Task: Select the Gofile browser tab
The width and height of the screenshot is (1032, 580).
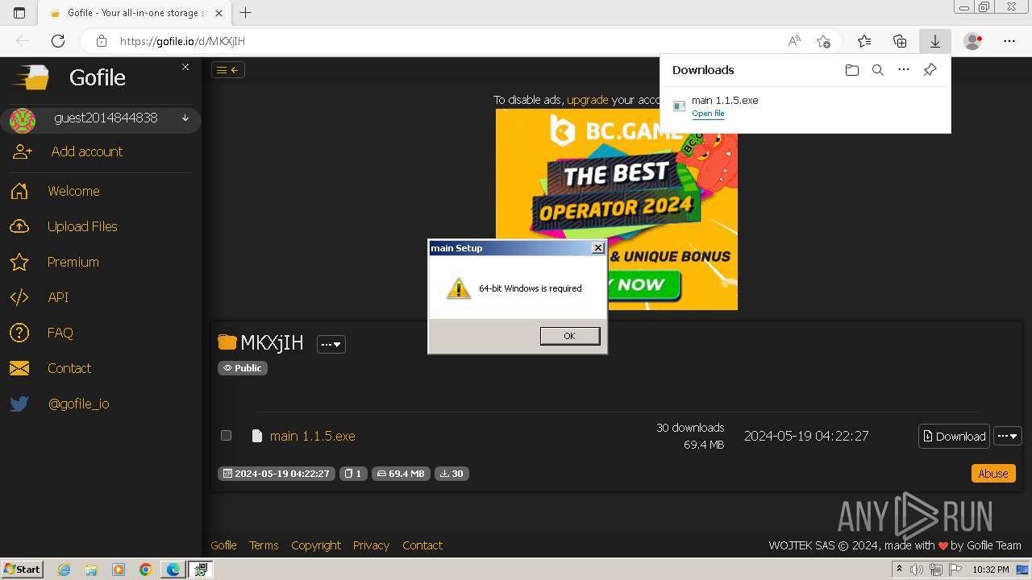Action: pos(135,13)
